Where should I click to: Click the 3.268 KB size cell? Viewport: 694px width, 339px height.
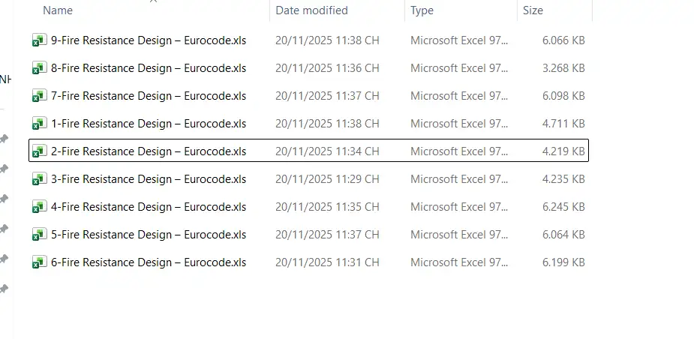(563, 68)
